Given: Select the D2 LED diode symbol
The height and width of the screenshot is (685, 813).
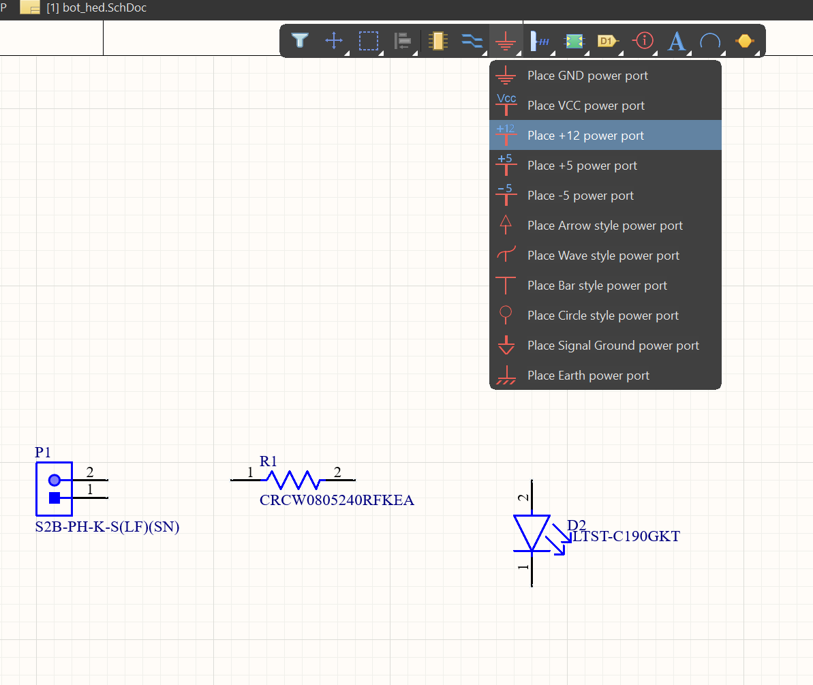Looking at the screenshot, I should point(532,533).
